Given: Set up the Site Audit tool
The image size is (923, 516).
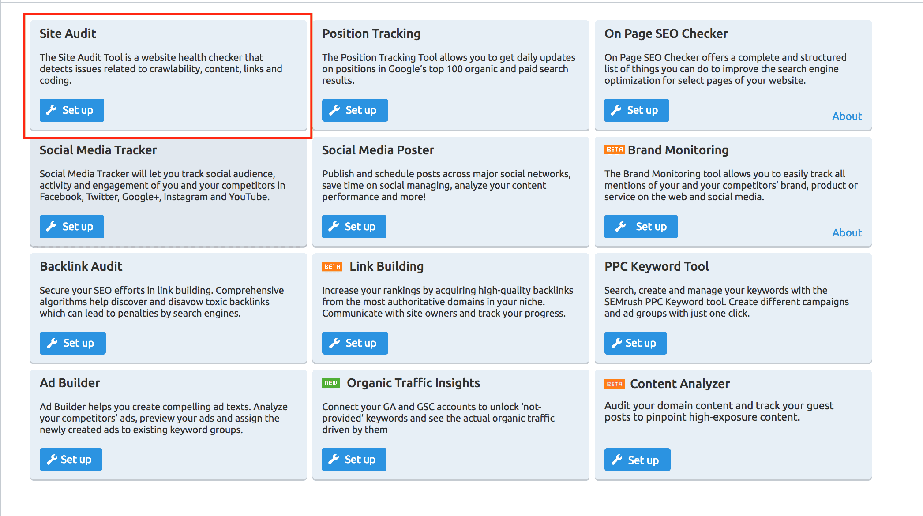Looking at the screenshot, I should (71, 110).
